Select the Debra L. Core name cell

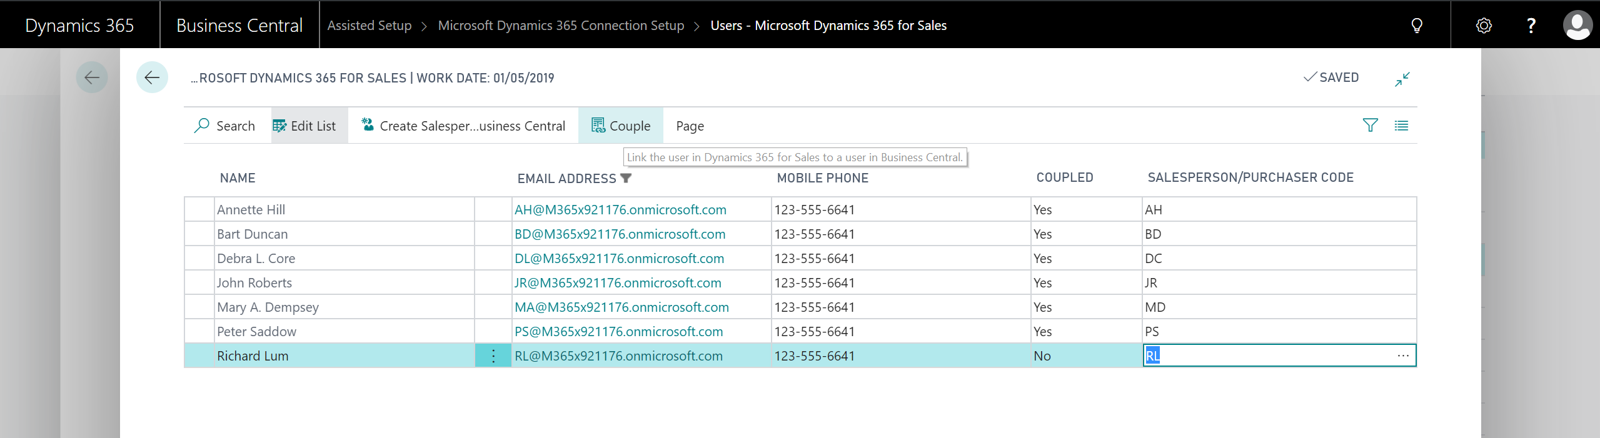[x=344, y=259]
